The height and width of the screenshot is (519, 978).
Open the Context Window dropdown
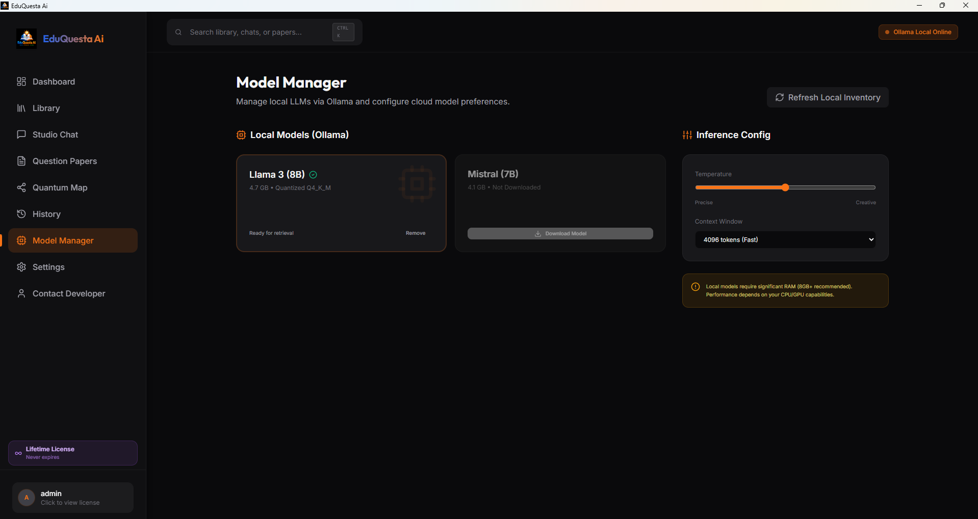(x=785, y=239)
